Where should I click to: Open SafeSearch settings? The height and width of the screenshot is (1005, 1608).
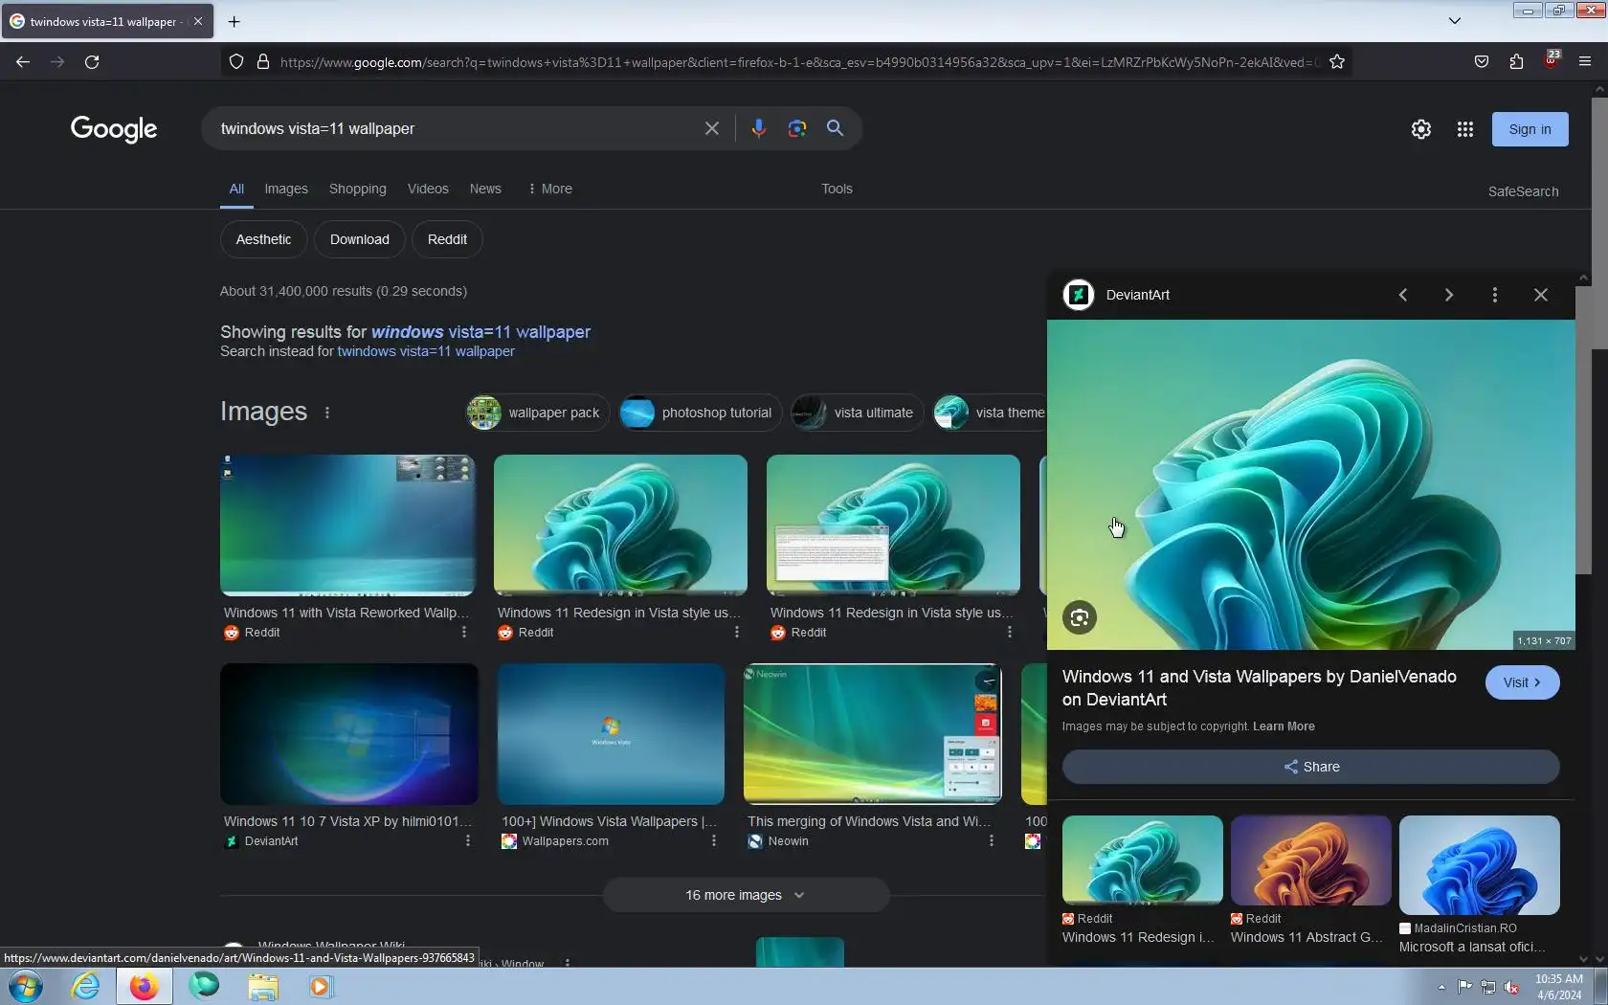1523,191
